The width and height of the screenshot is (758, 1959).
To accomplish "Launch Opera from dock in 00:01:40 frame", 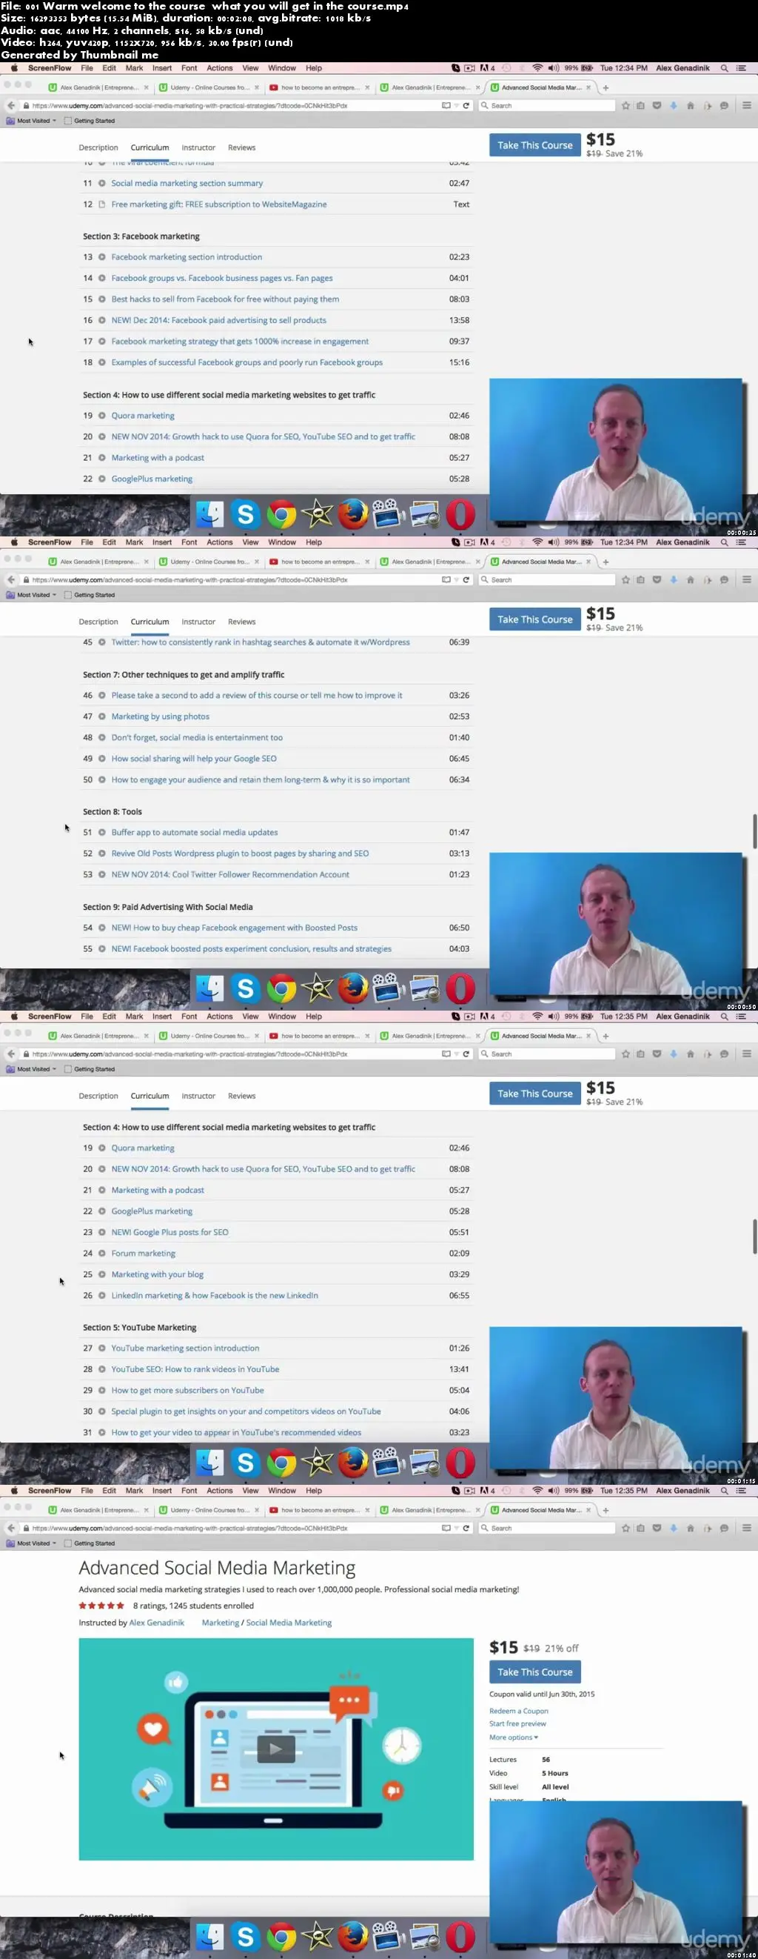I will pos(460,1937).
